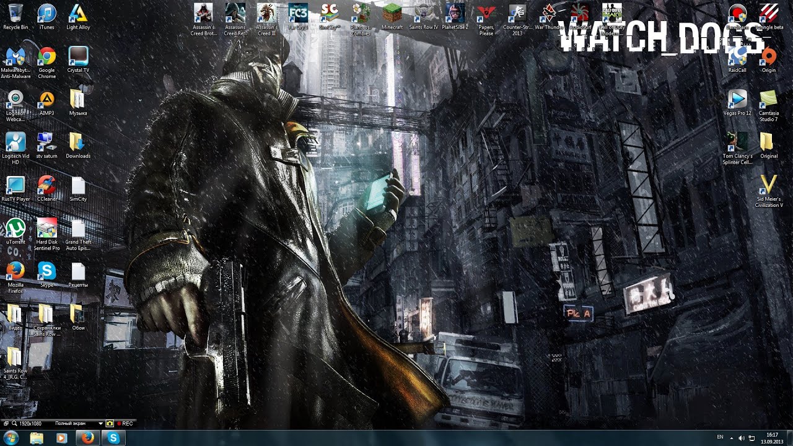This screenshot has height=446, width=793.
Task: Launch PlanetSide 2 shortcut
Action: point(455,17)
